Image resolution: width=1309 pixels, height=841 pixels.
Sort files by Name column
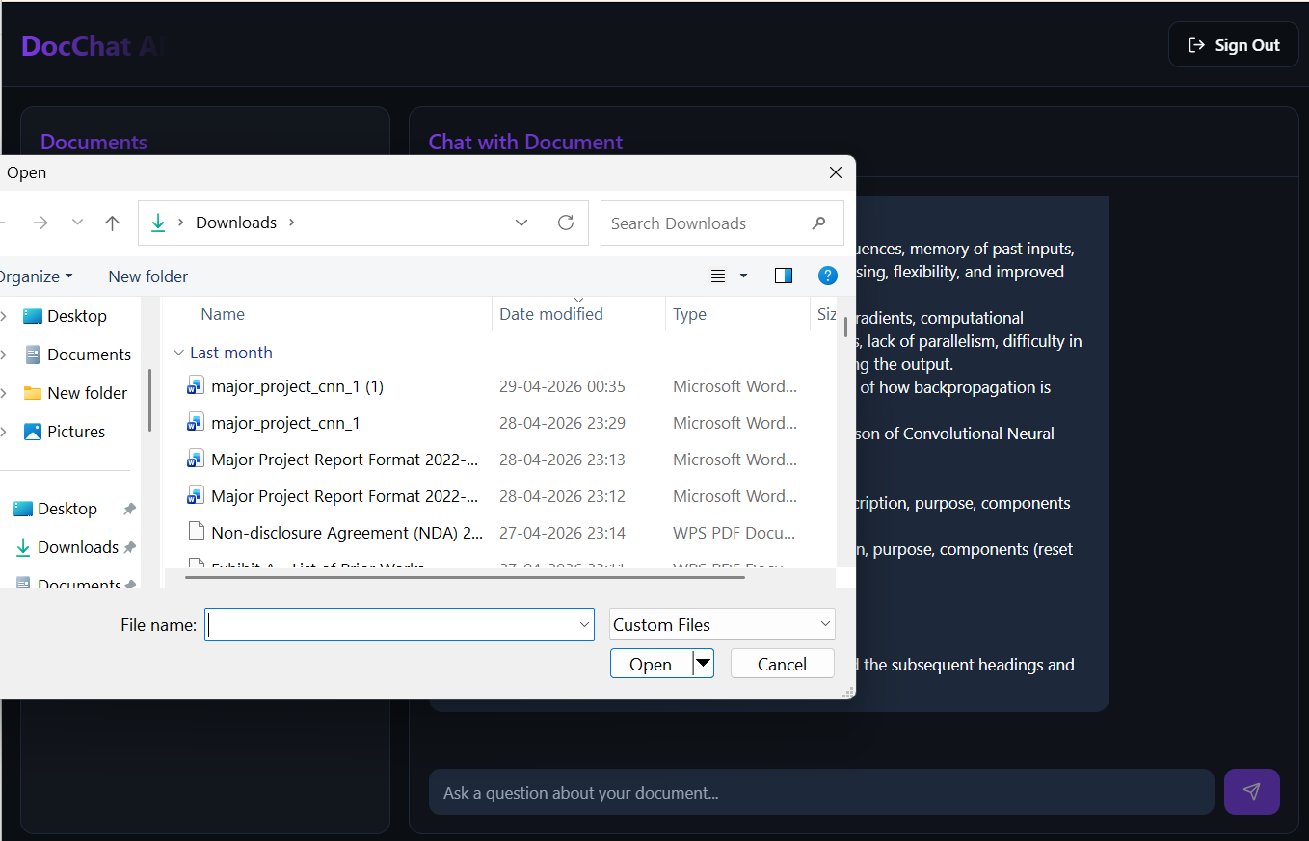223,314
